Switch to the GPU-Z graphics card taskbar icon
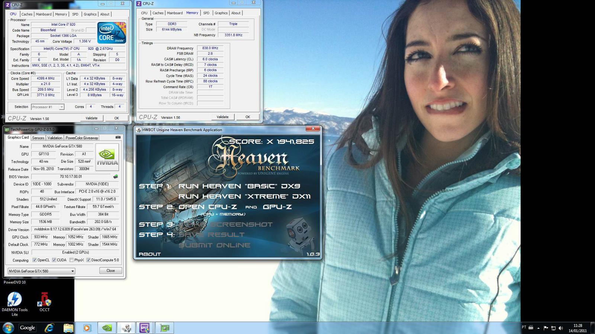The image size is (595, 334). [164, 328]
